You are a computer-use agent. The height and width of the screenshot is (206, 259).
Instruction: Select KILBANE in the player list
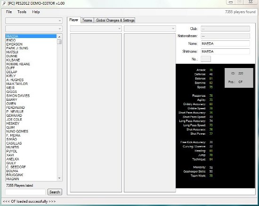31,60
